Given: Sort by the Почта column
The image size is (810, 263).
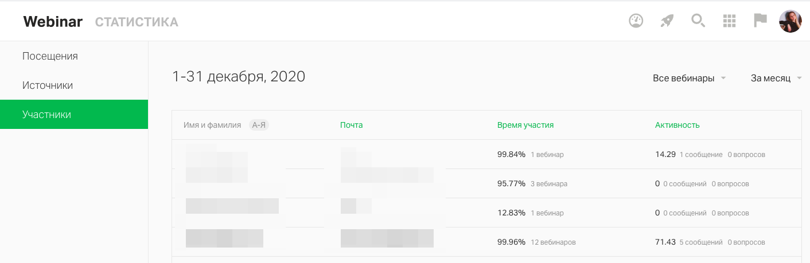Looking at the screenshot, I should (x=351, y=125).
